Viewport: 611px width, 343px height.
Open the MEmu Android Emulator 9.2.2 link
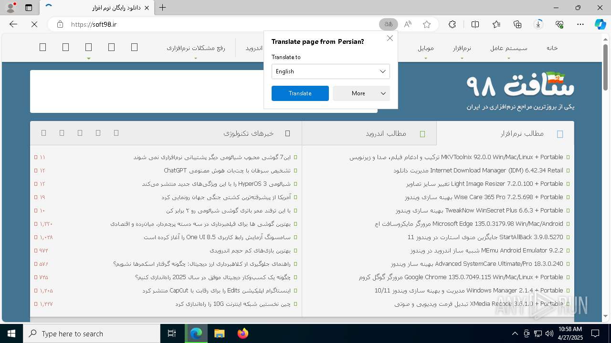coord(486,251)
